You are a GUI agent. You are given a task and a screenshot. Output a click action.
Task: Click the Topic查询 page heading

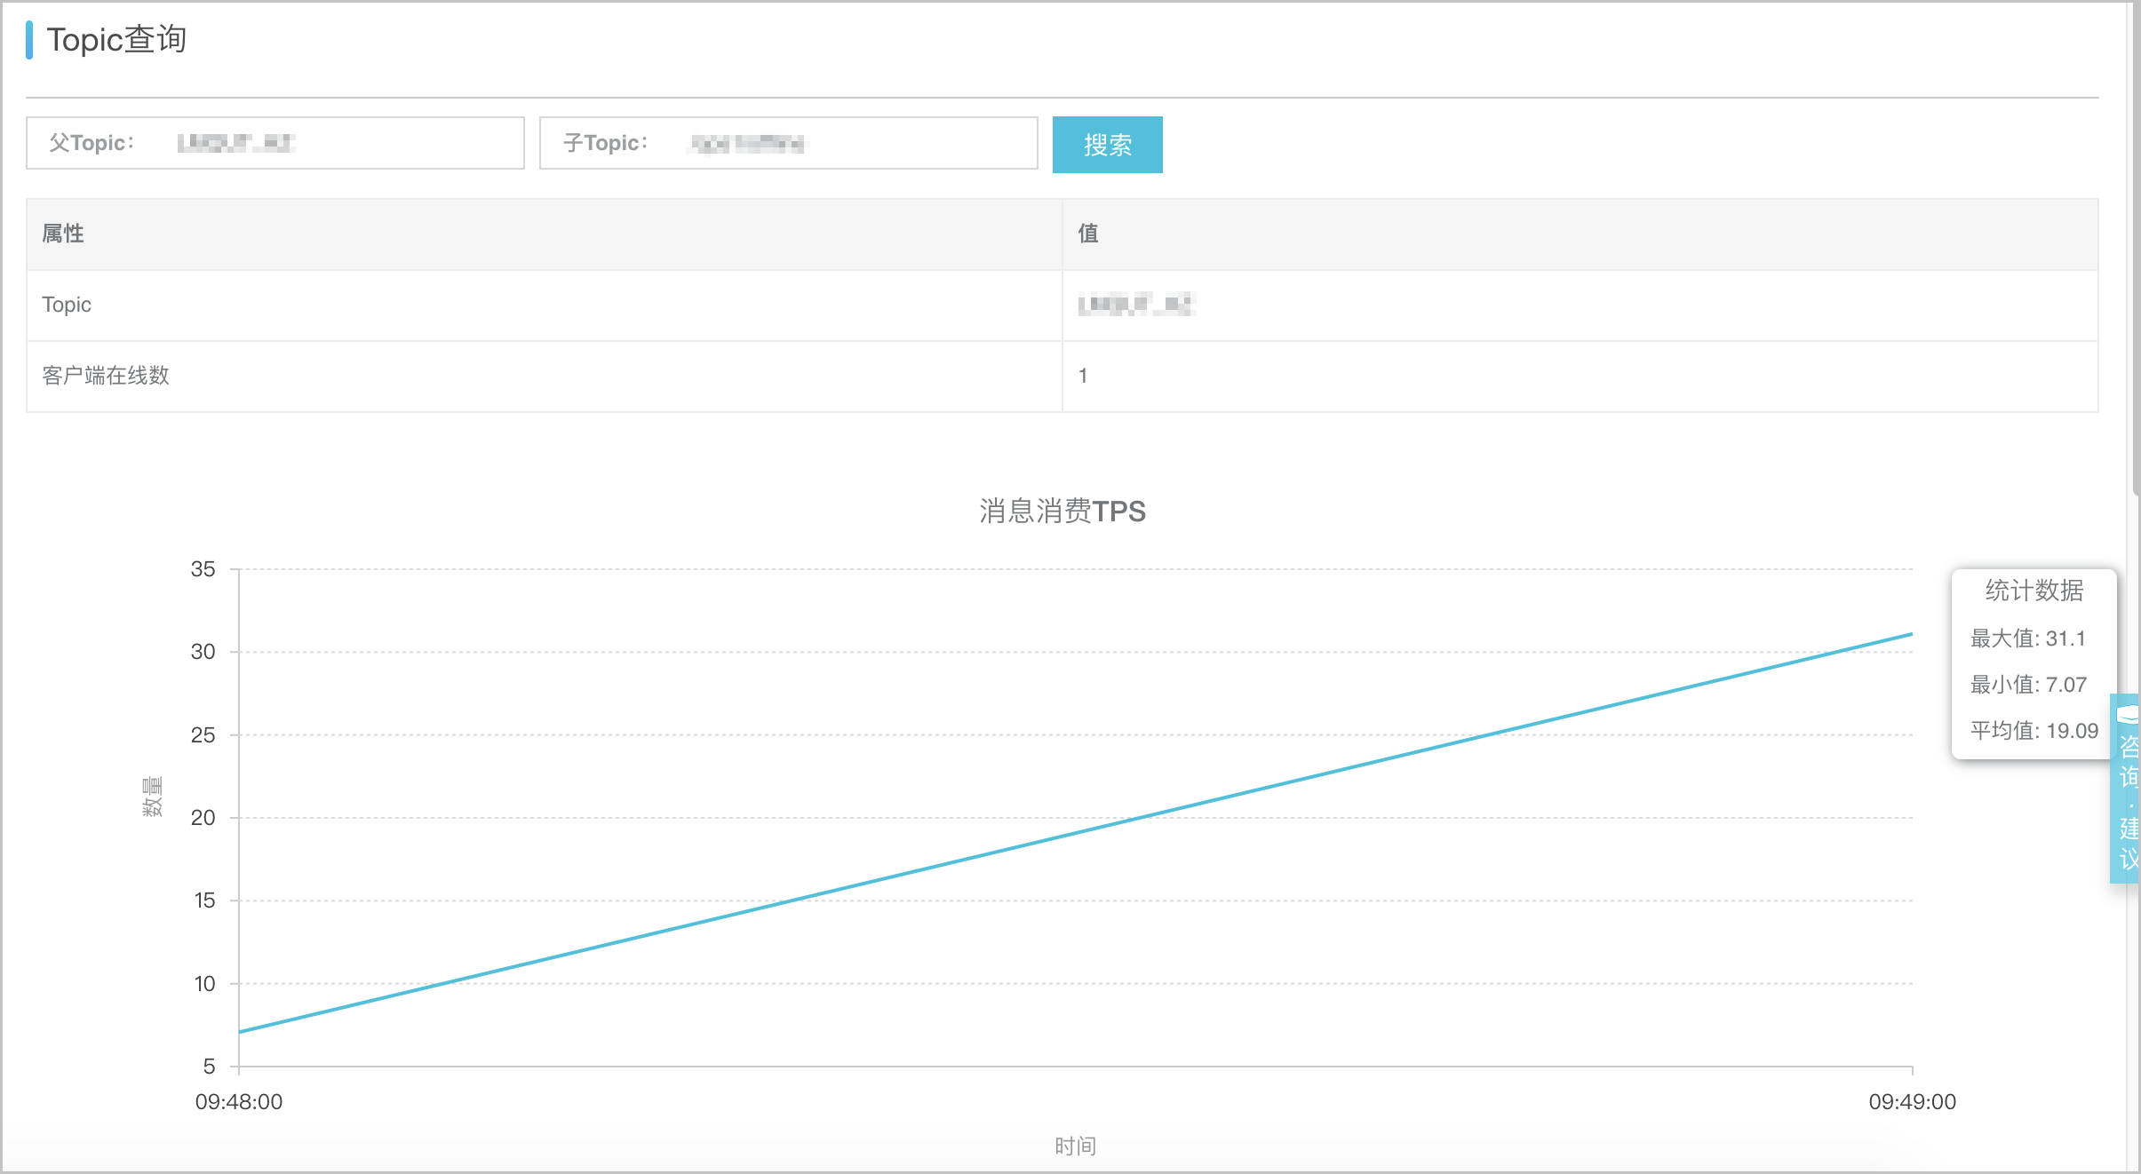[x=116, y=40]
